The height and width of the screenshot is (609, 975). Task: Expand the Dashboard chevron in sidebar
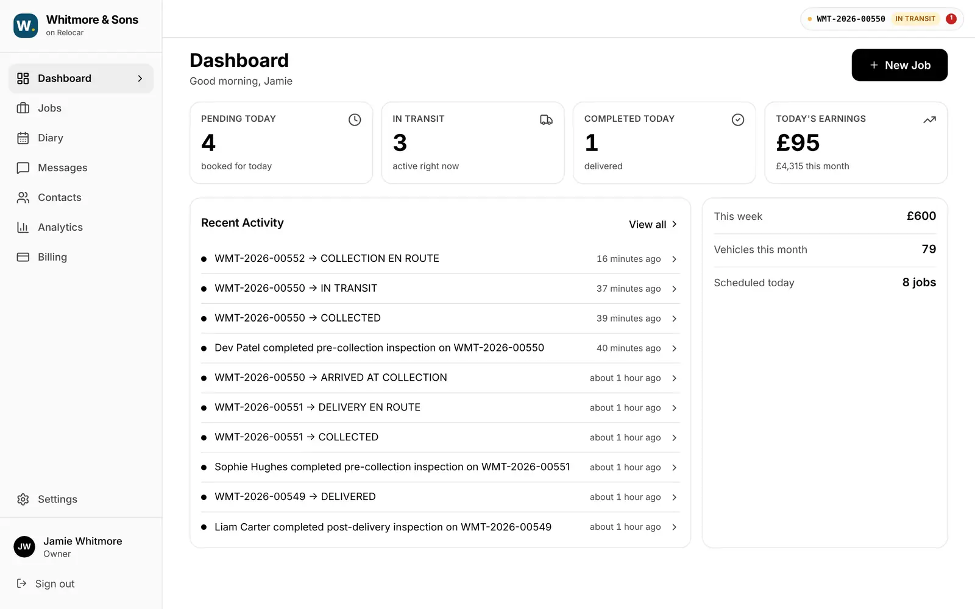[140, 79]
